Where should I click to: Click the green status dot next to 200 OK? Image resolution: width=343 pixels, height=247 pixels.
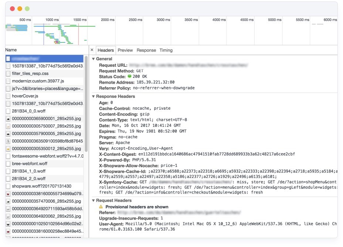coord(130,76)
